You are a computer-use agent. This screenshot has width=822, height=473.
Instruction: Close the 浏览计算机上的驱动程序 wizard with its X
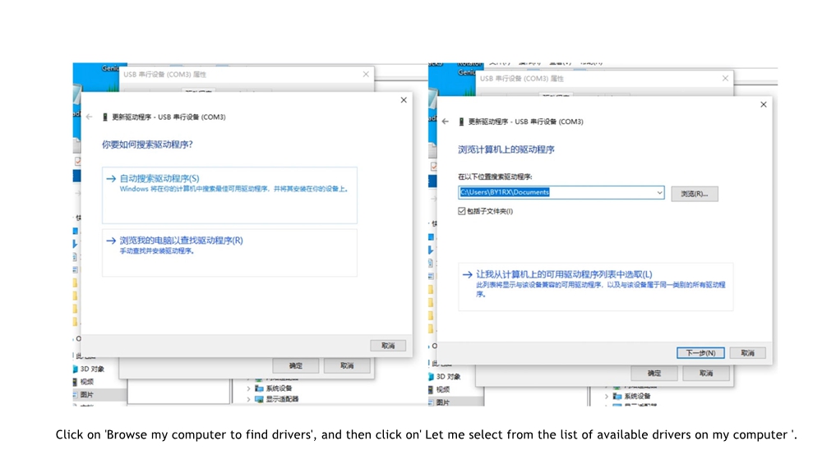tap(763, 104)
